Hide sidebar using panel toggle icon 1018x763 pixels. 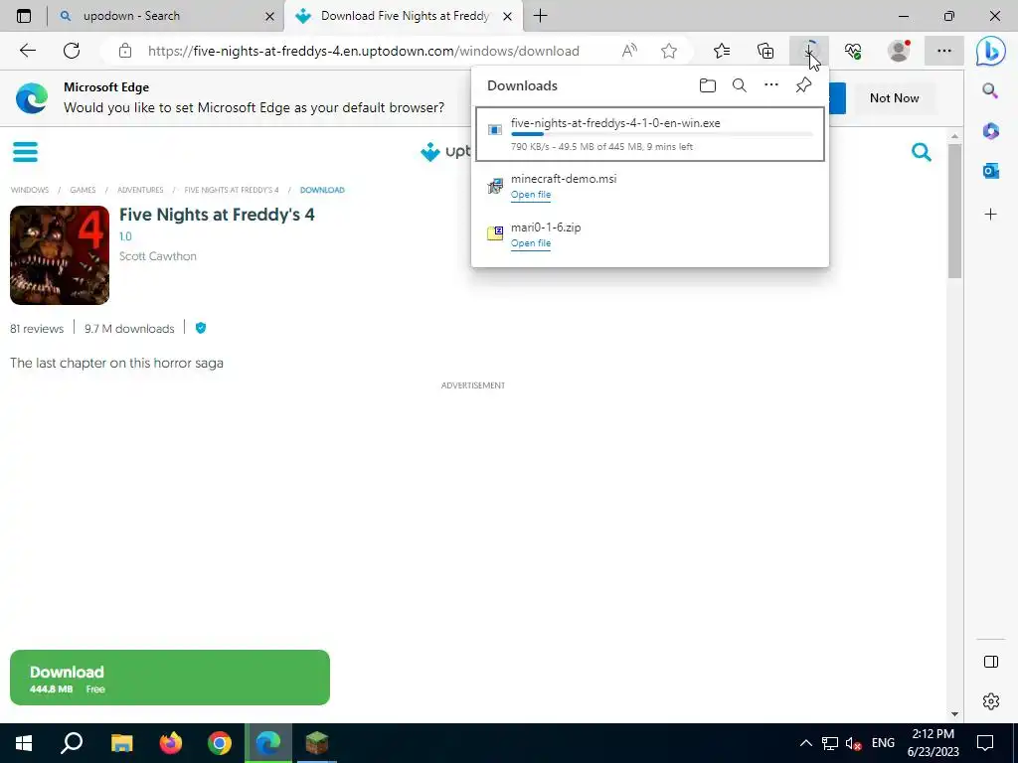pos(991,662)
